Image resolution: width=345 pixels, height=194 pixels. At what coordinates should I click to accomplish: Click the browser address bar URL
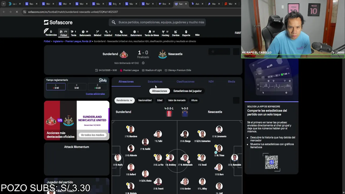[73, 12]
